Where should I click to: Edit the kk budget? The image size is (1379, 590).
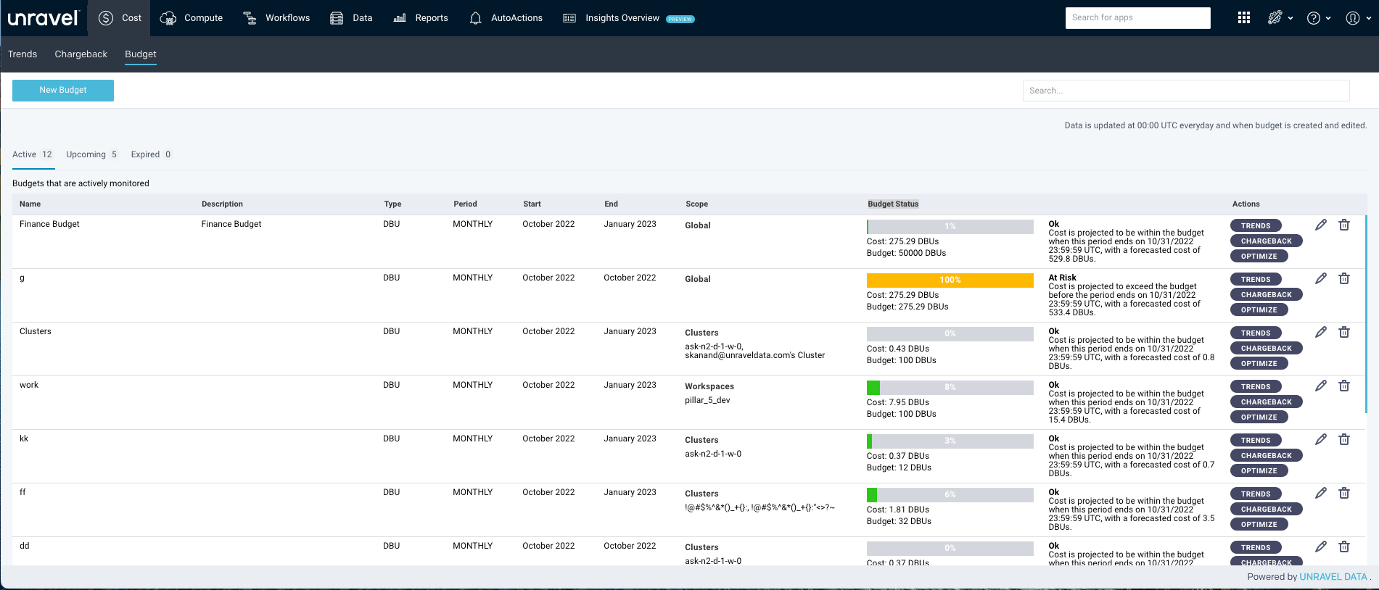(x=1321, y=439)
